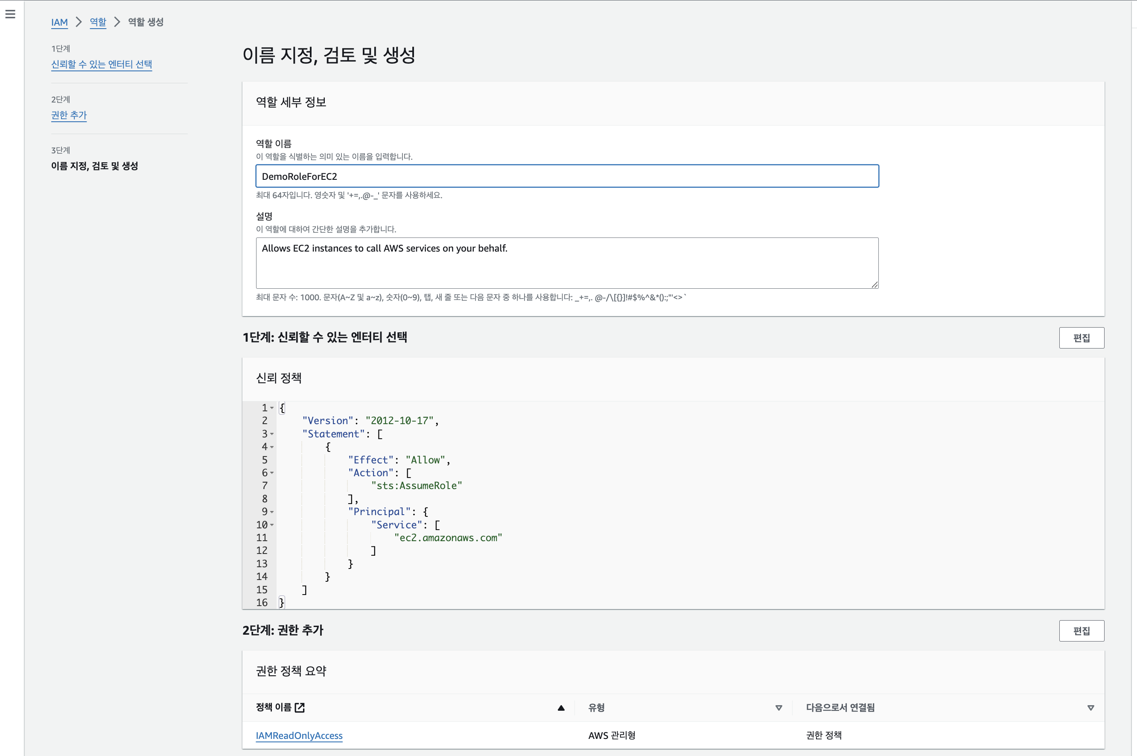Click 편집 button for step 1 section

1081,338
